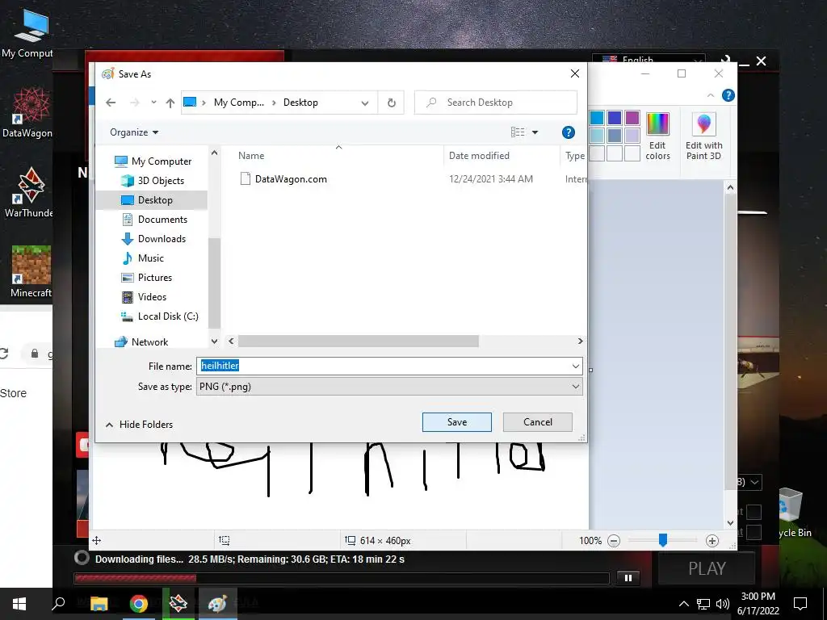Switch to War Thunder launcher taskbar icon
The image size is (827, 620).
[x=178, y=603]
